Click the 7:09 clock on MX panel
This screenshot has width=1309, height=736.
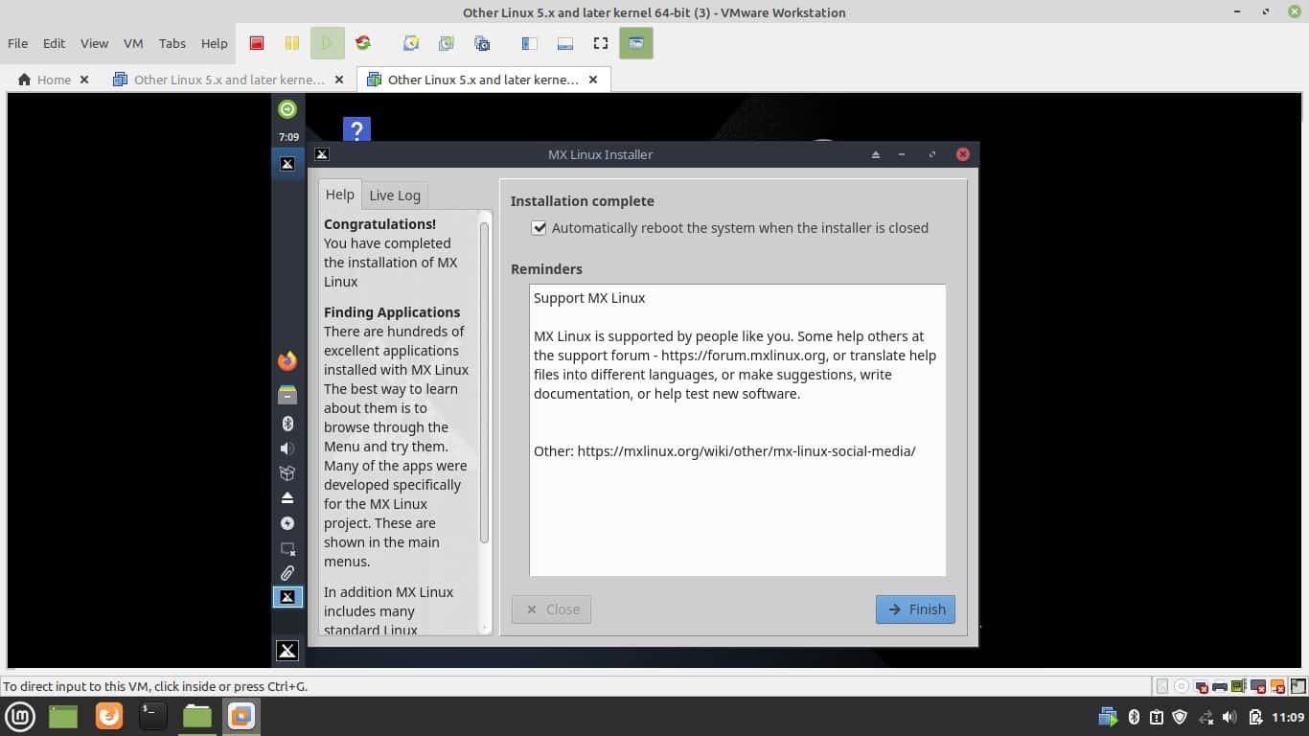point(288,137)
